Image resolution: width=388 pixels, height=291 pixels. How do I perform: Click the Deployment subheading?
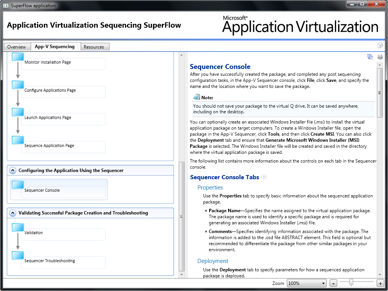(213, 261)
